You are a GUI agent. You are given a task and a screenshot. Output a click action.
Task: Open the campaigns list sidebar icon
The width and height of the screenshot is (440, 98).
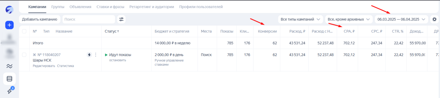[x=9, y=79]
